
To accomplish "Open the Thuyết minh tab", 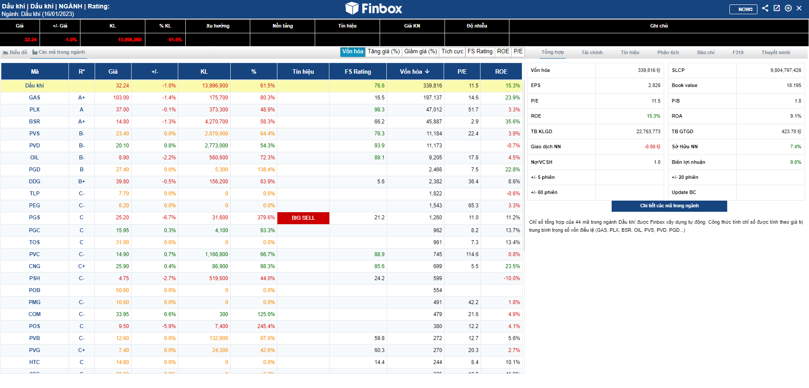I will pyautogui.click(x=776, y=52).
